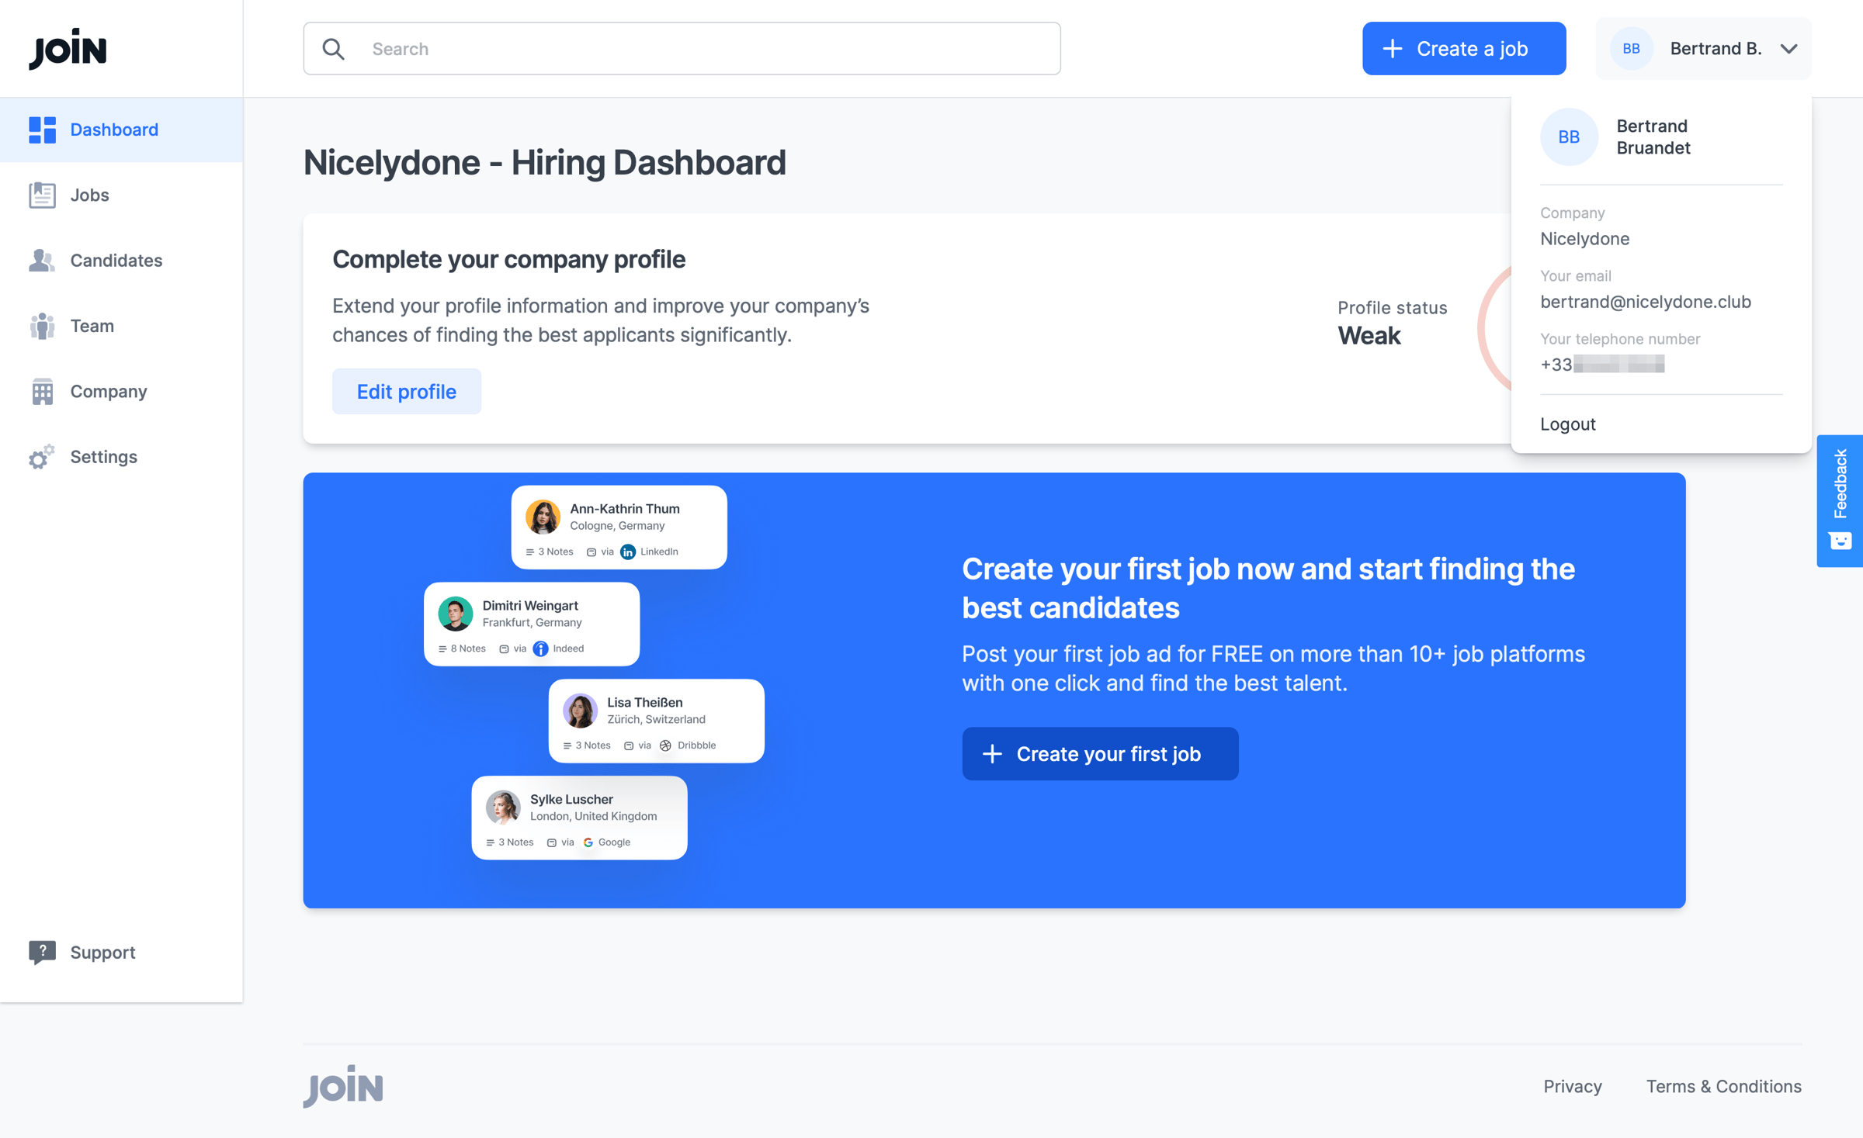
Task: Go to the Candidates section
Action: (121, 261)
